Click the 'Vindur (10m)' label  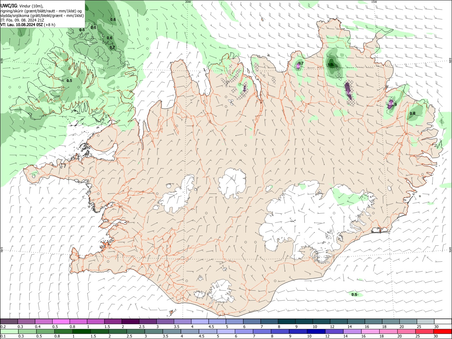tap(32, 6)
